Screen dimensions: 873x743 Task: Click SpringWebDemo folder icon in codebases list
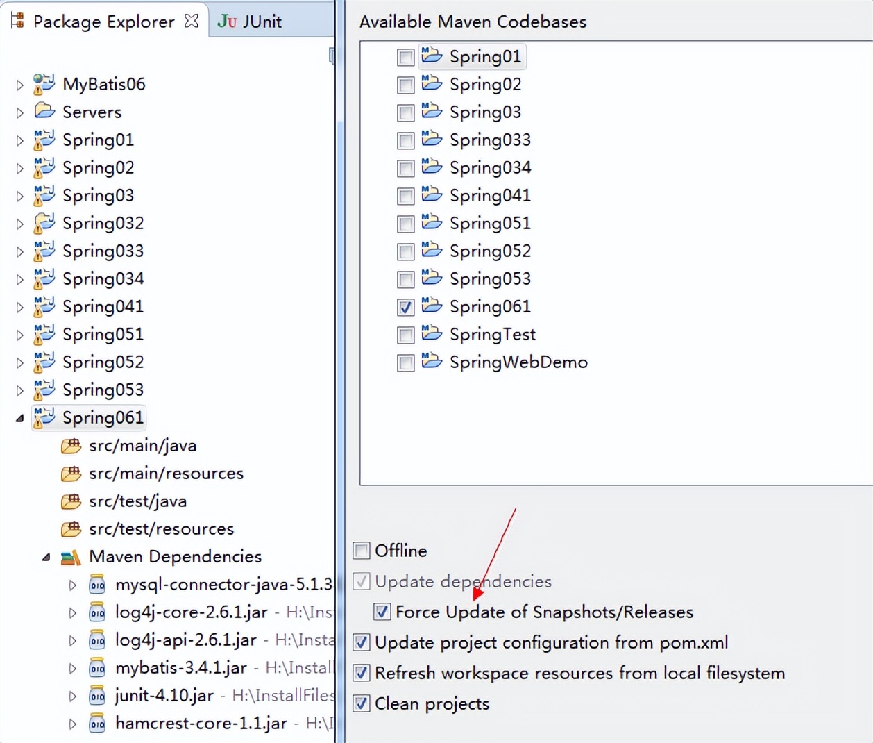[x=432, y=361]
